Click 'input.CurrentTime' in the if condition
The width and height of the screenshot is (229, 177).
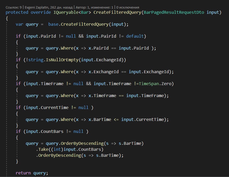[x=47, y=108]
